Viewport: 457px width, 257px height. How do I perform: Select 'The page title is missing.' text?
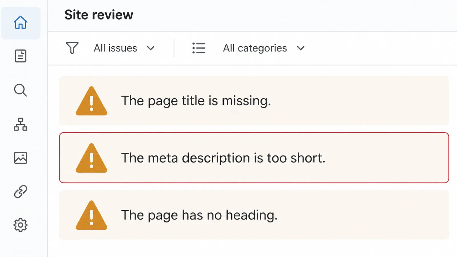click(196, 101)
